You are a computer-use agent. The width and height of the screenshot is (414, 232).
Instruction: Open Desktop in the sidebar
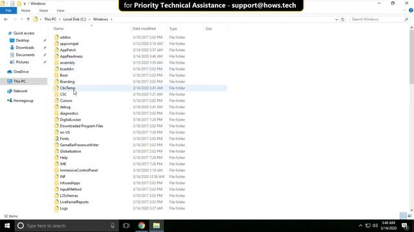point(23,41)
